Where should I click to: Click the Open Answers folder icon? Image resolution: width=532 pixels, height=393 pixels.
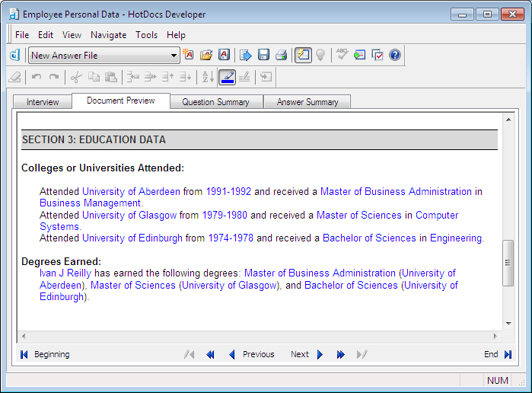[206, 55]
